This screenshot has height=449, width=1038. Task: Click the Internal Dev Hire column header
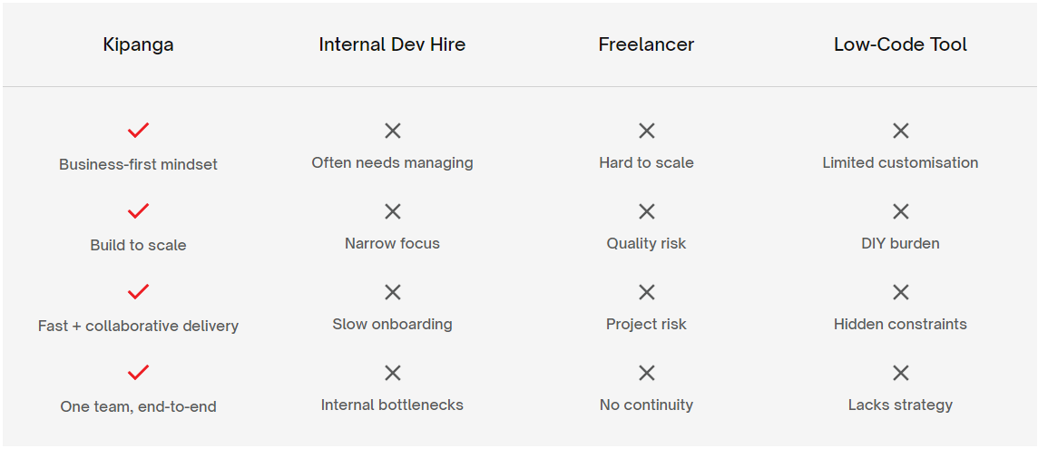pos(392,44)
